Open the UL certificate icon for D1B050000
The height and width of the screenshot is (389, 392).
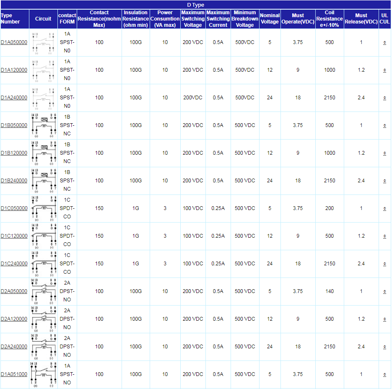tap(384, 126)
